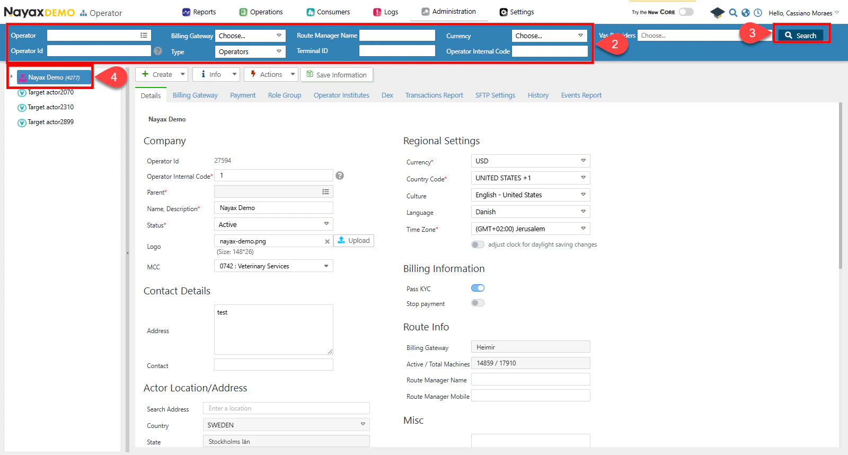Viewport: 848px width, 455px height.
Task: Open the Time Zone dropdown Jerusalem
Action: click(531, 229)
